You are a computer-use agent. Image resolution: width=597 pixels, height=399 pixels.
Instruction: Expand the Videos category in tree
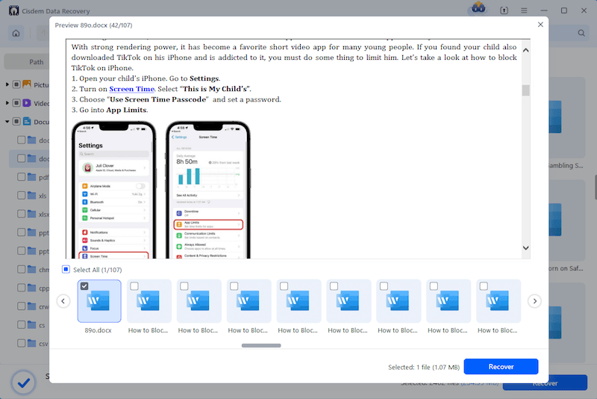coord(7,103)
